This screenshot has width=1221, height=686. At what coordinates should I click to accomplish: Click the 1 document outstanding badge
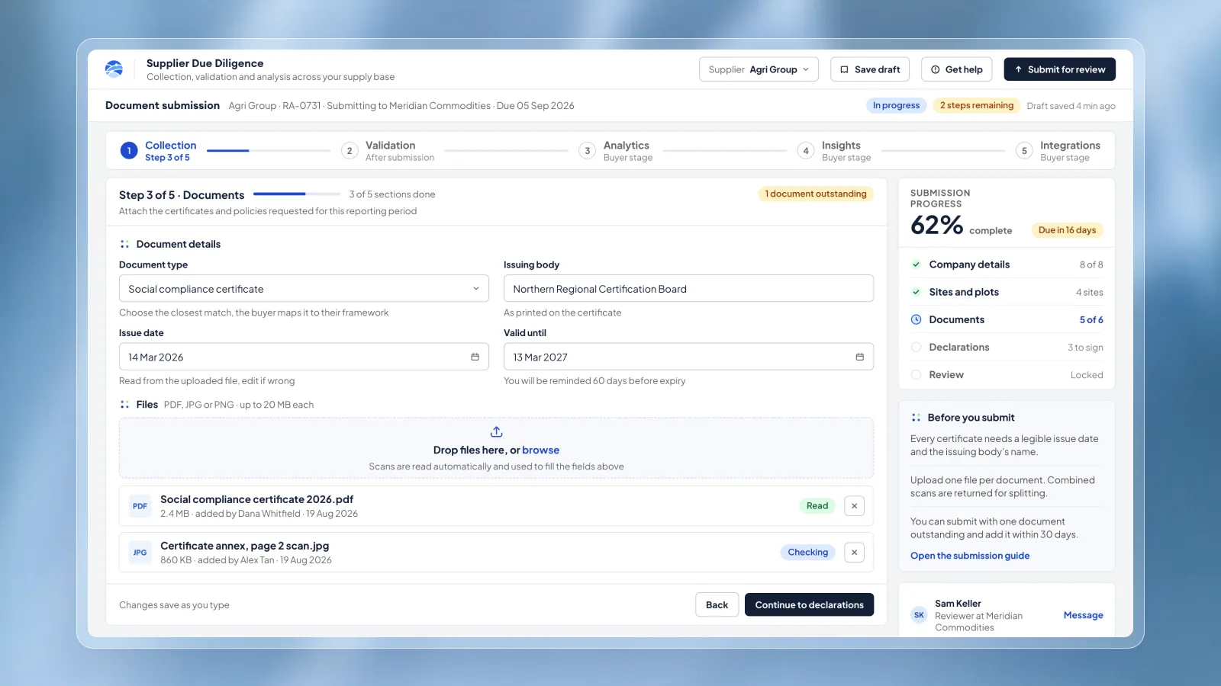[816, 194]
